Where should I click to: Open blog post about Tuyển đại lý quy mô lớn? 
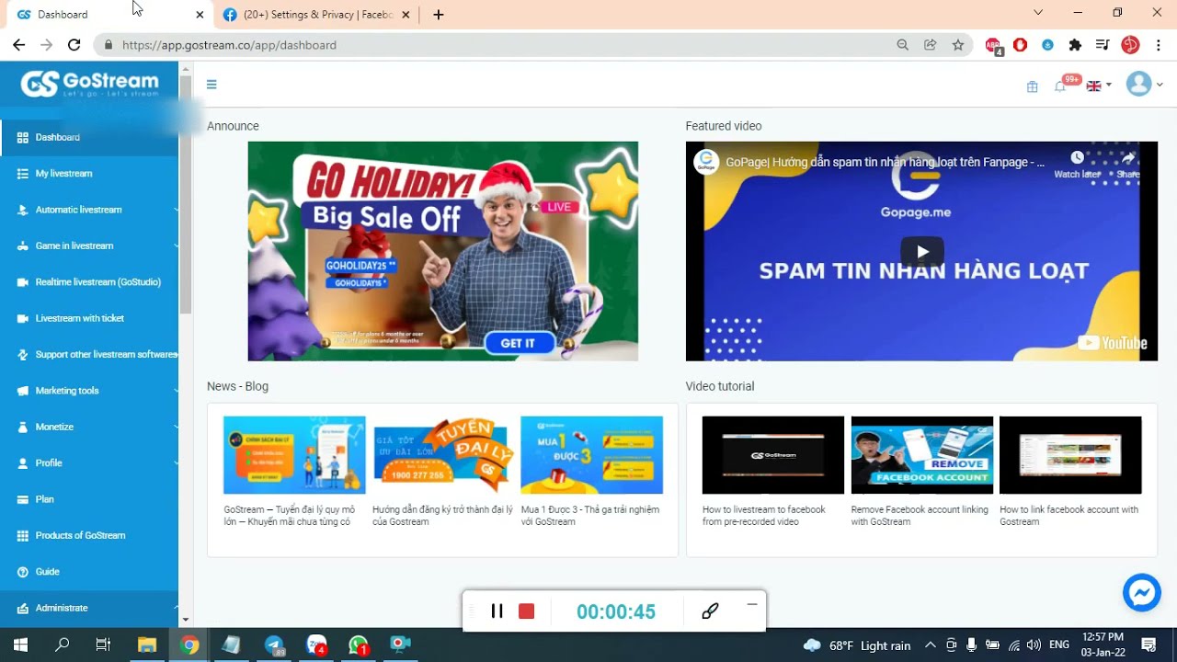[294, 472]
